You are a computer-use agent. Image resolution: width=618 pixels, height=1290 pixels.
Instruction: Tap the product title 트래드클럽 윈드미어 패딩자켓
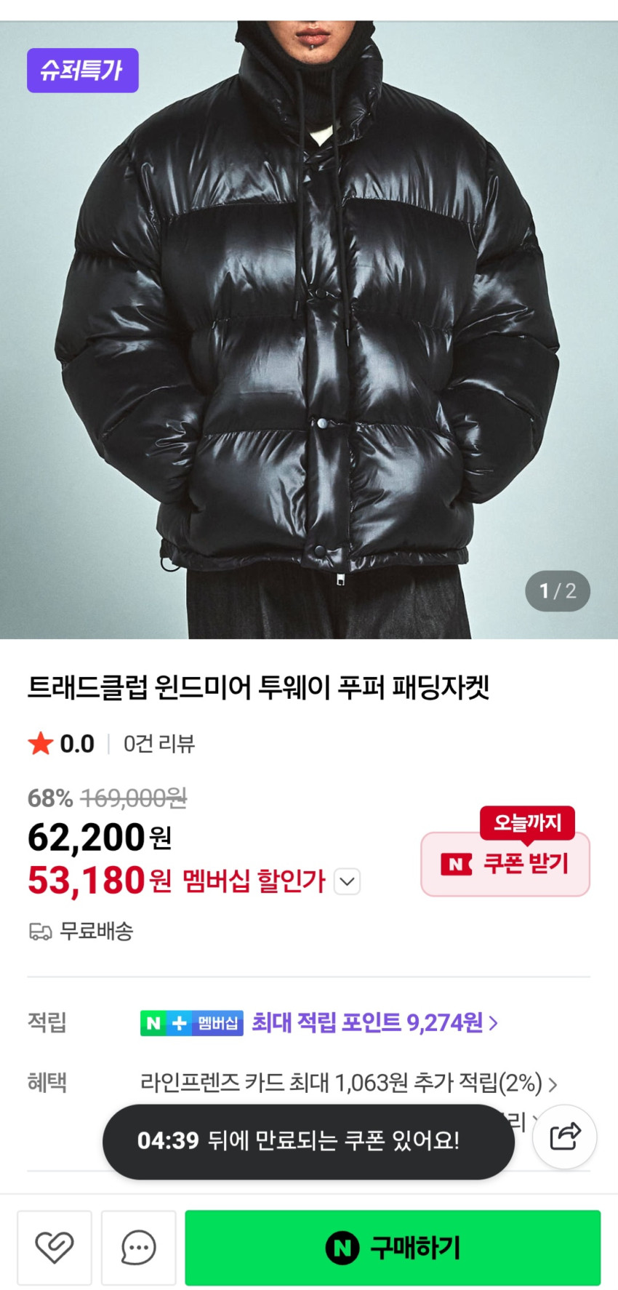point(259,687)
